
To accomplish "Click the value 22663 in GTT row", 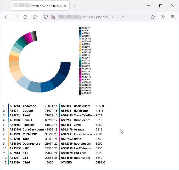I will [x=49, y=158].
